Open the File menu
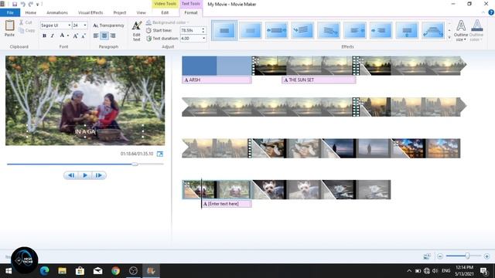 click(10, 12)
